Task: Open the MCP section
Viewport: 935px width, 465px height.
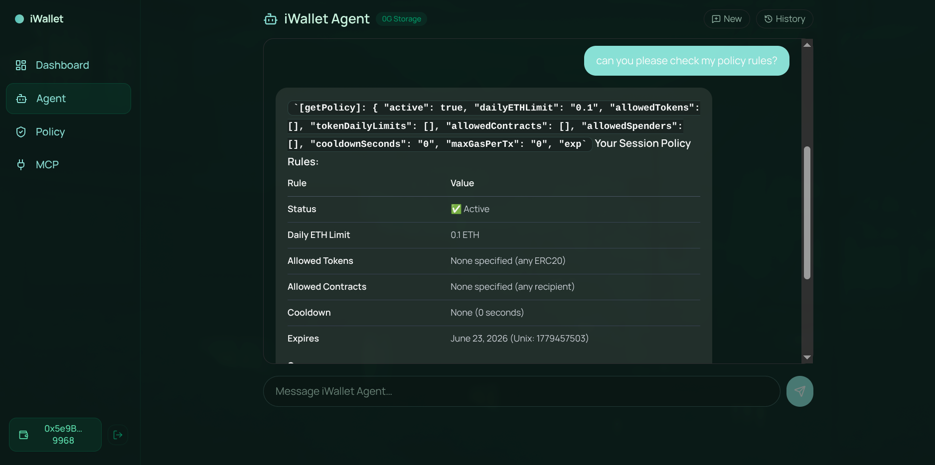Action: tap(68, 165)
